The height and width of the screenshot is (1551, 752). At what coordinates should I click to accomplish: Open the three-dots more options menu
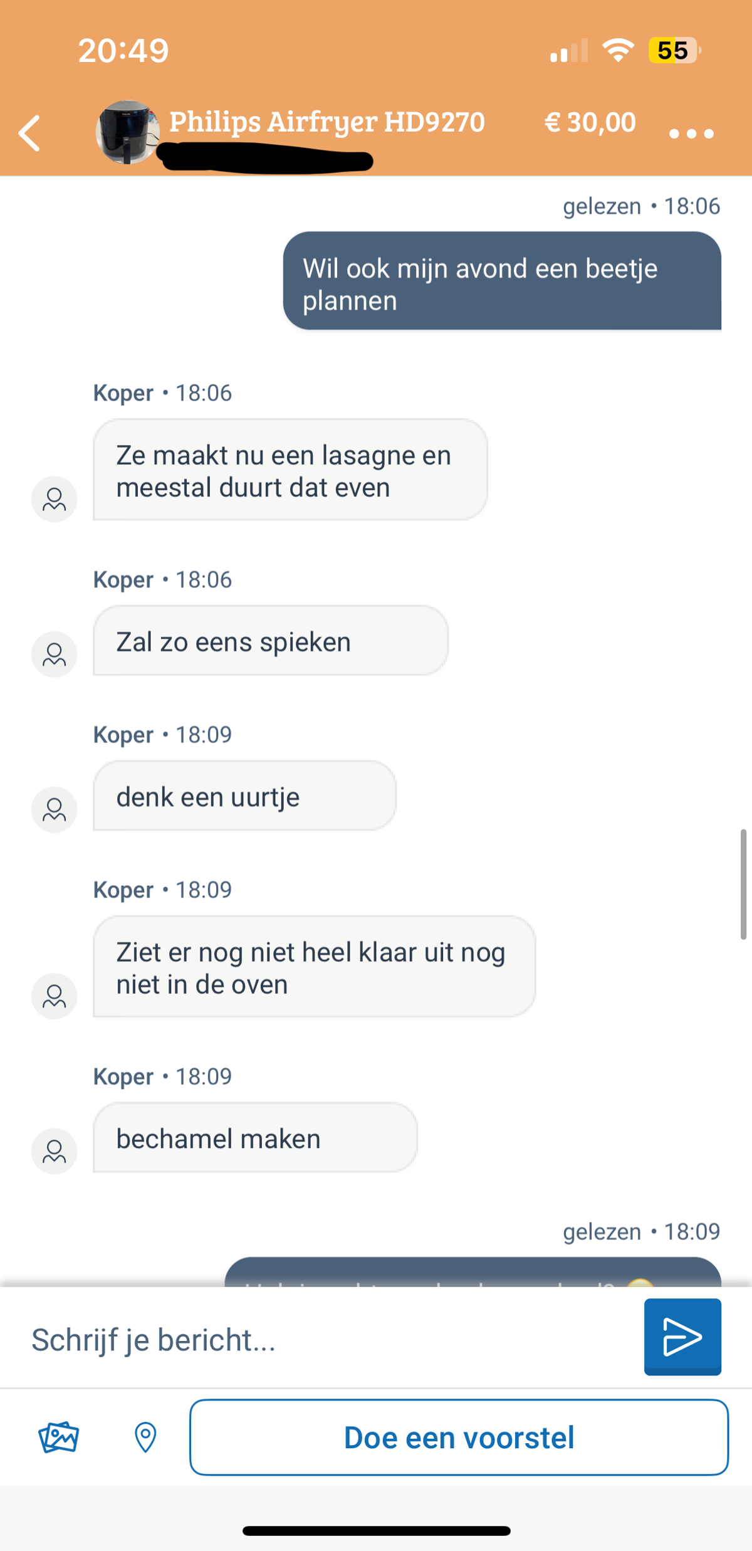[691, 133]
